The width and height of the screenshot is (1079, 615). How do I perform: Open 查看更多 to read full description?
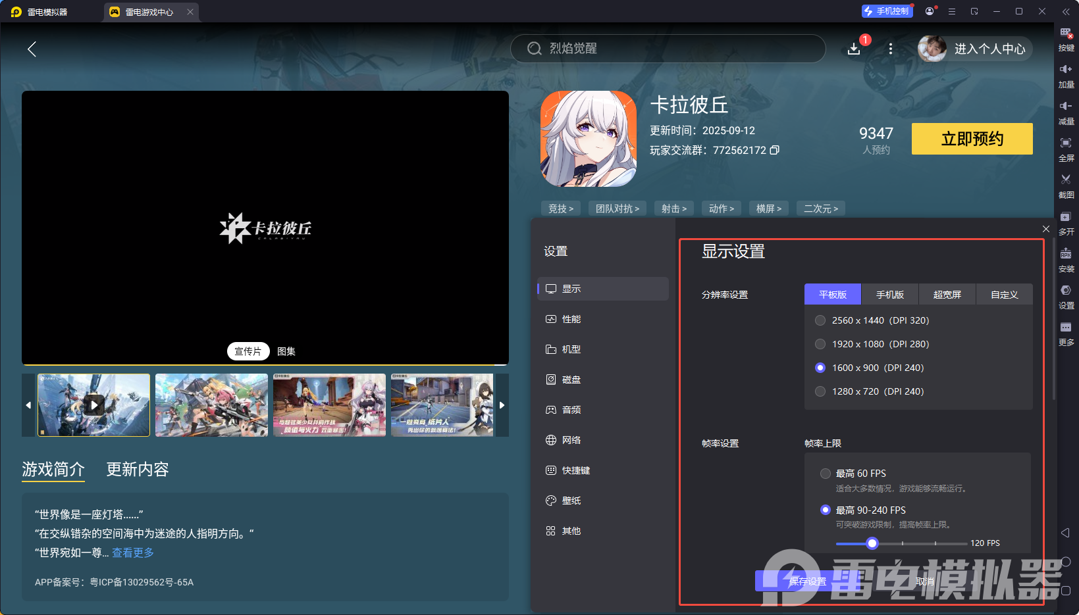(132, 553)
